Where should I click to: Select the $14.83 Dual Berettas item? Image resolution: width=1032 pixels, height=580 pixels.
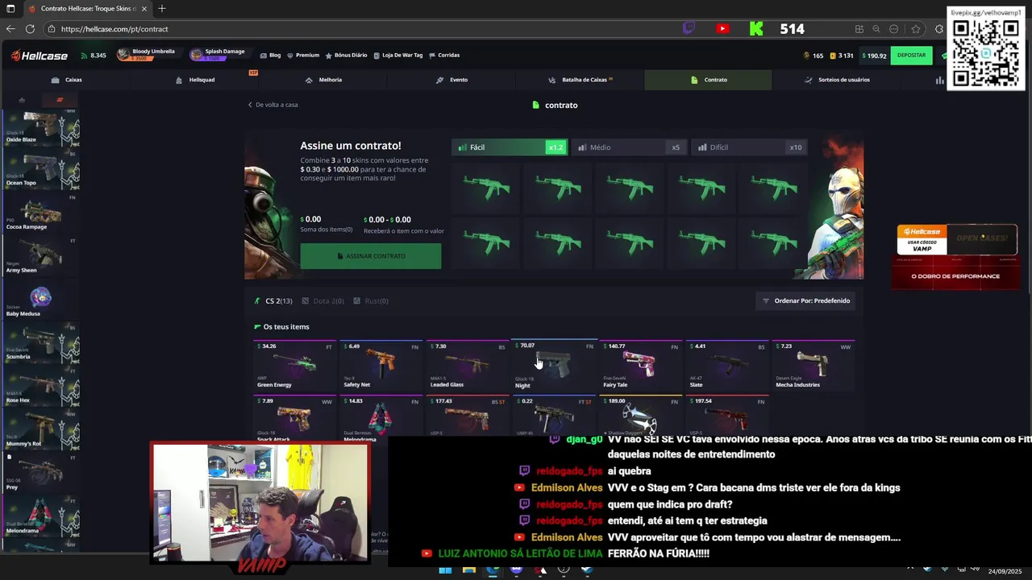point(381,417)
